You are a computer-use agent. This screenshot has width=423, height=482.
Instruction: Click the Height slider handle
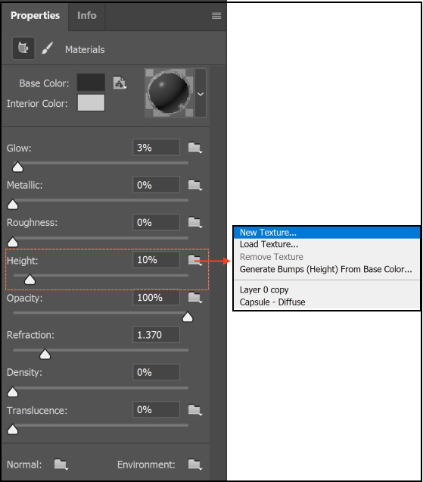click(30, 280)
